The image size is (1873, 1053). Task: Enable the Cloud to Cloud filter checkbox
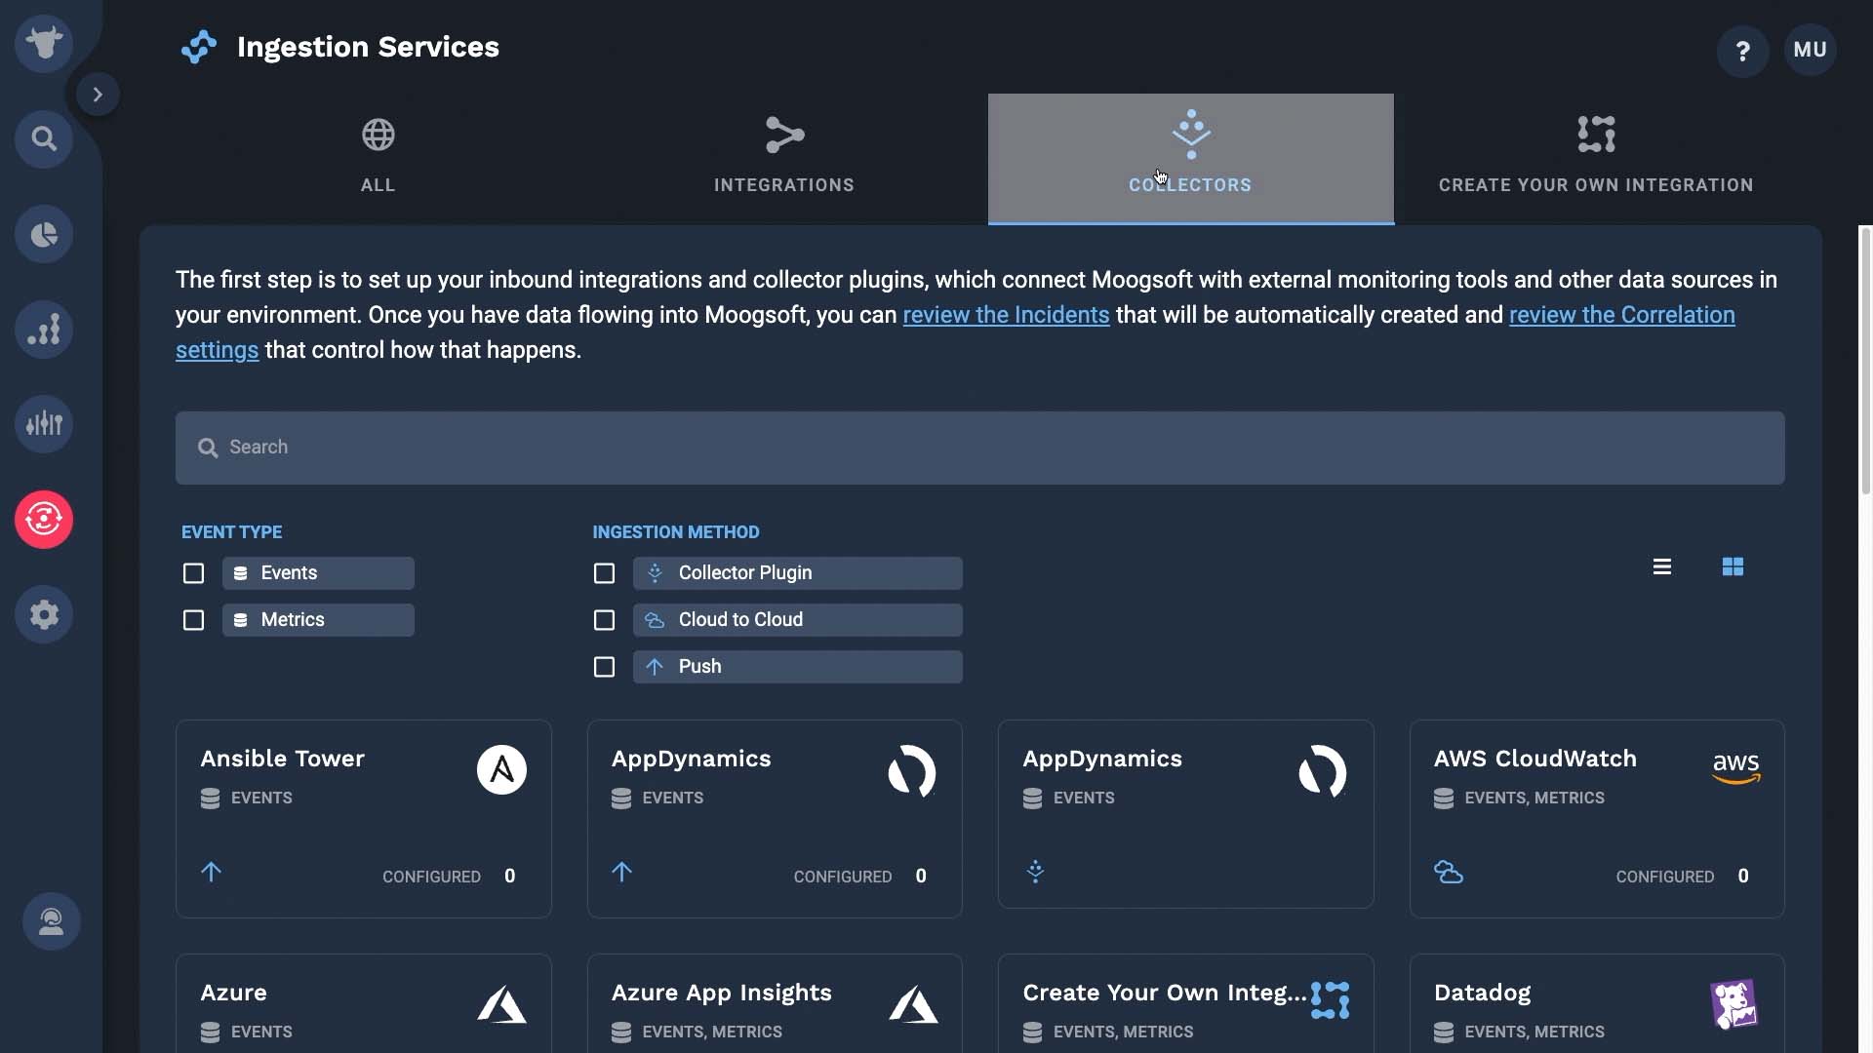coord(604,620)
